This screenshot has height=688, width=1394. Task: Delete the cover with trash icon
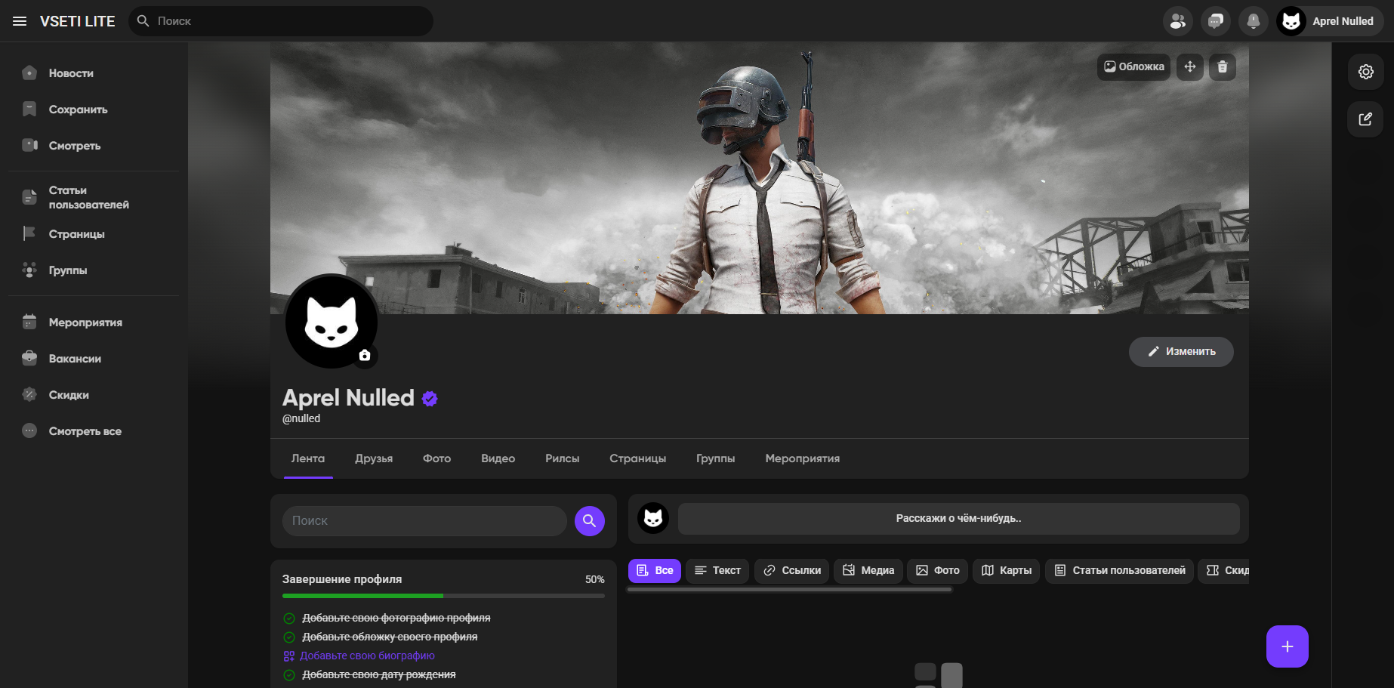1222,67
